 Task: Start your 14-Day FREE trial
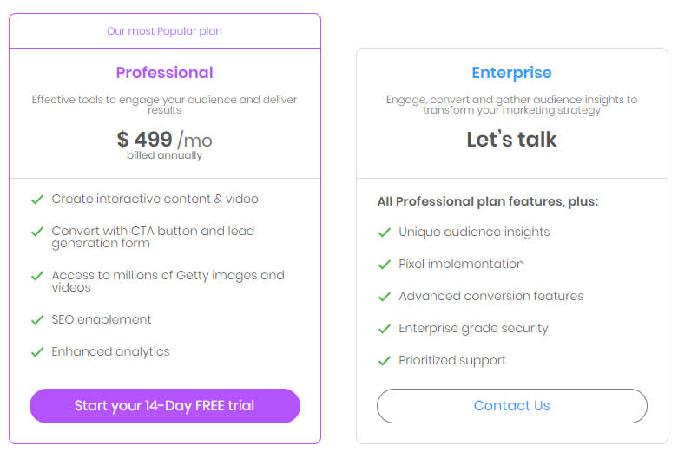[x=165, y=406]
